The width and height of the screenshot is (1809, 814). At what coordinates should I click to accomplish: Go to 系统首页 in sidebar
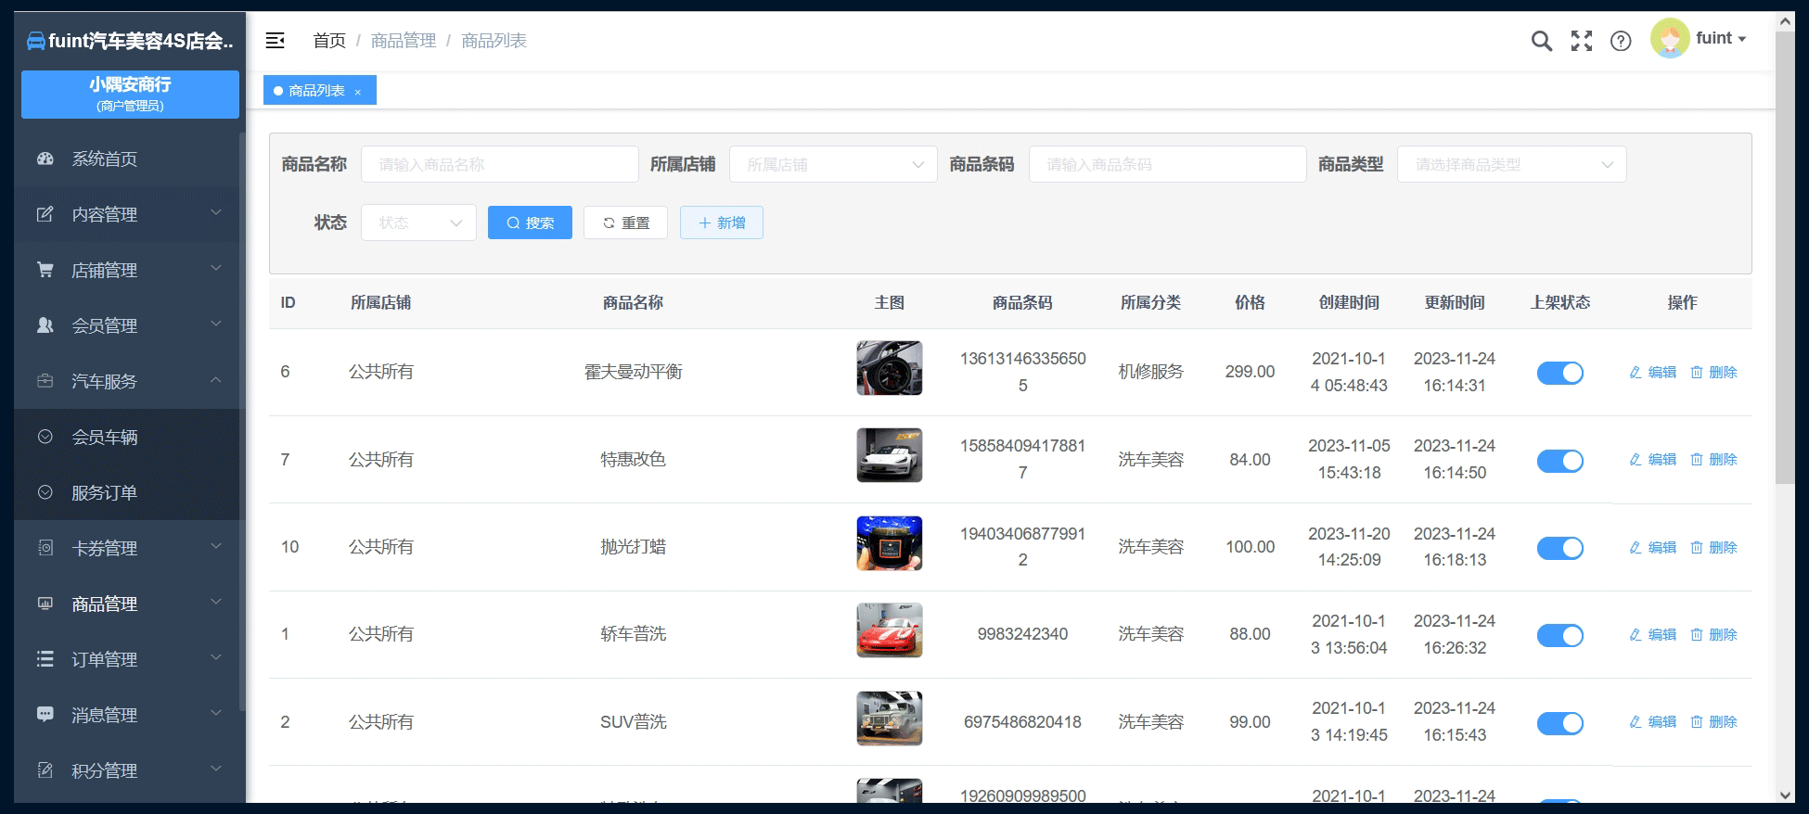[128, 159]
